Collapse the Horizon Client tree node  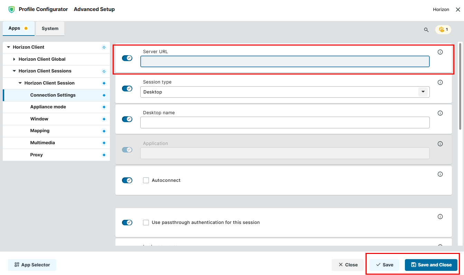pos(9,47)
